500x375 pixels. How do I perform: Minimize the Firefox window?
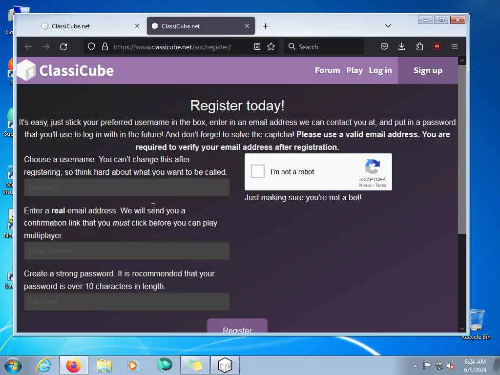click(425, 20)
